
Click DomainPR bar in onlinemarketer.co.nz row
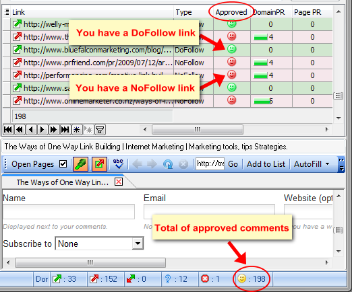262,101
